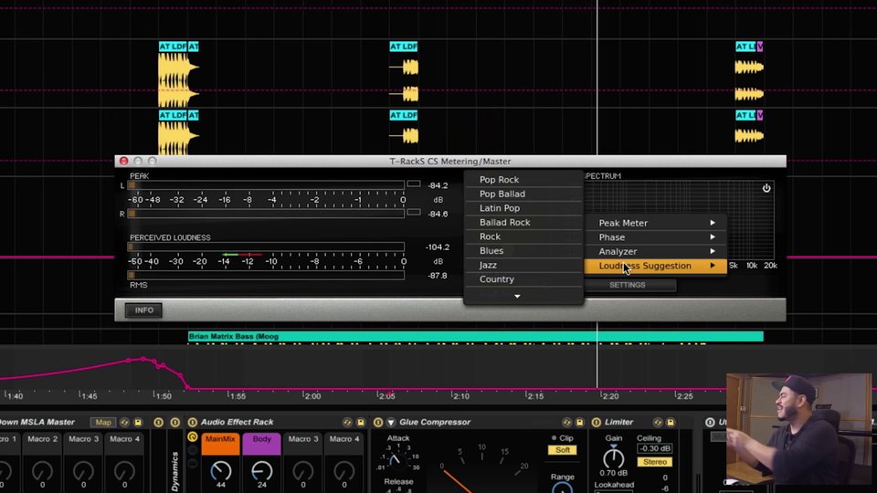The image size is (877, 493).
Task: Select Loudness Suggestion menu entry
Action: (656, 266)
